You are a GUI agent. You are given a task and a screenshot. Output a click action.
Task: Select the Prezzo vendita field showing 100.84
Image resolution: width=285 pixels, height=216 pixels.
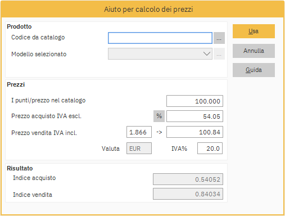(194, 132)
